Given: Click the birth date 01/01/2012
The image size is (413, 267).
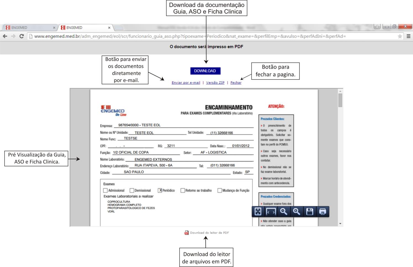Looking at the screenshot, I should (241, 146).
